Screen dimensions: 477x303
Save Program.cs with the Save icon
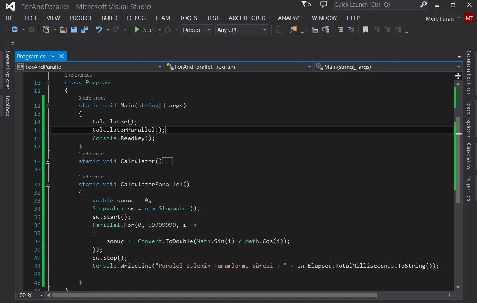point(74,30)
